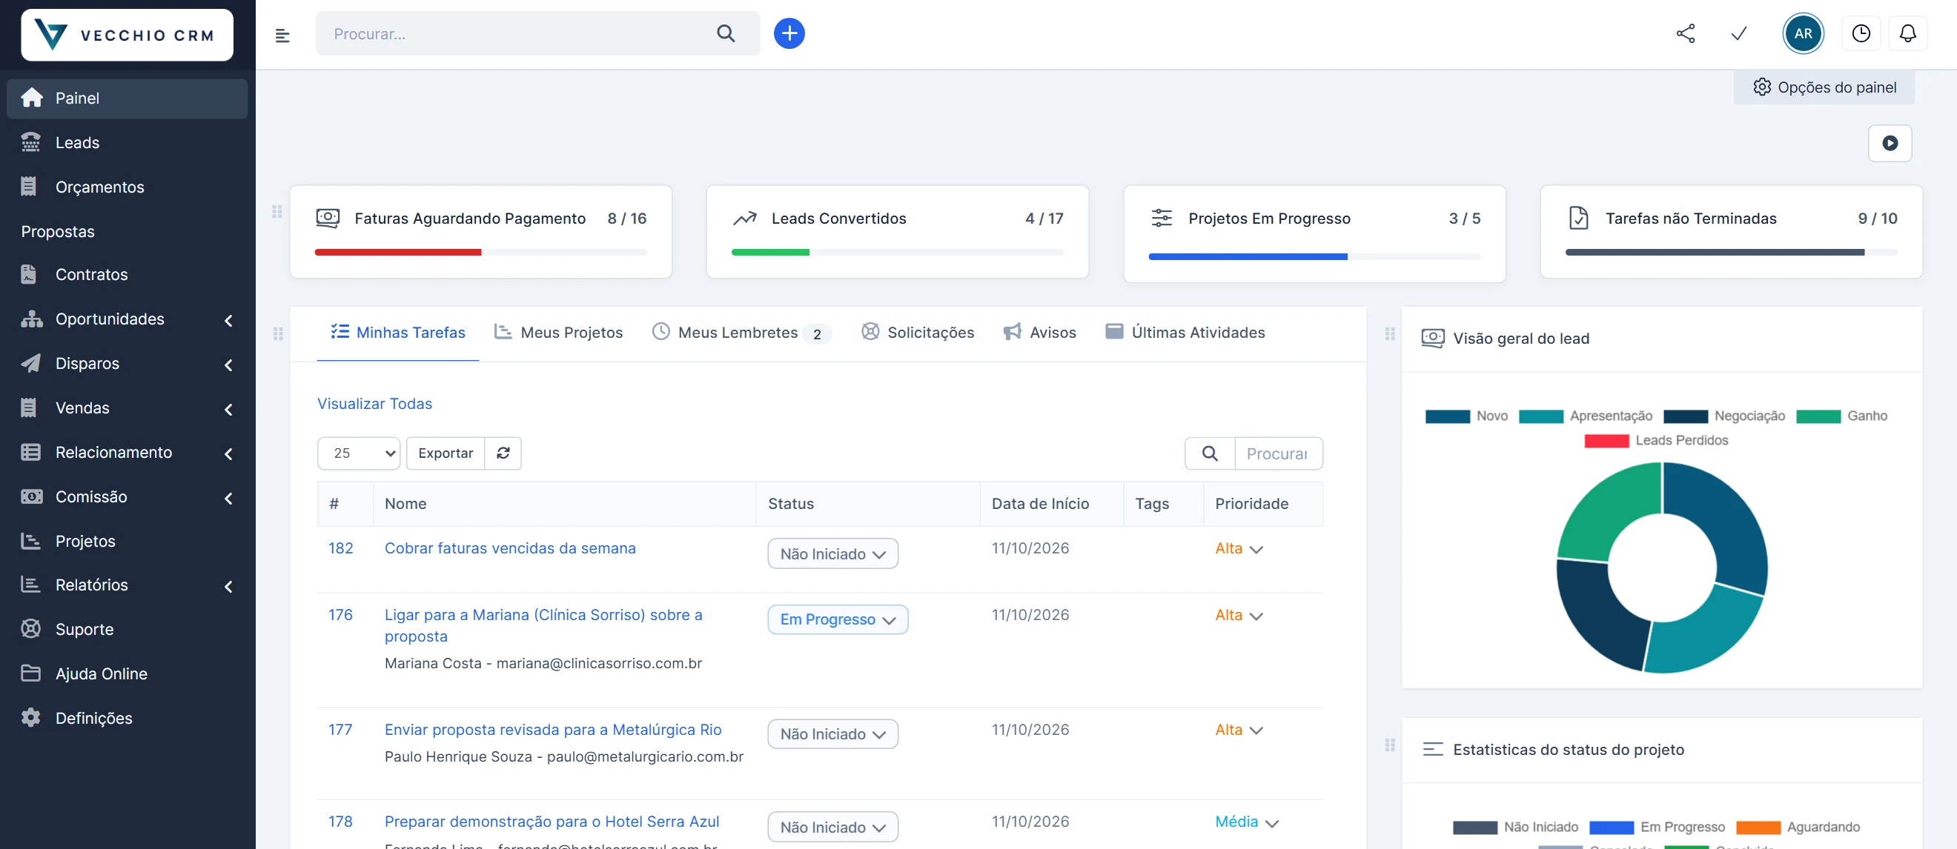This screenshot has height=849, width=1957.
Task: Click the magnifier icon beside the tasks table search field
Action: coord(1210,453)
